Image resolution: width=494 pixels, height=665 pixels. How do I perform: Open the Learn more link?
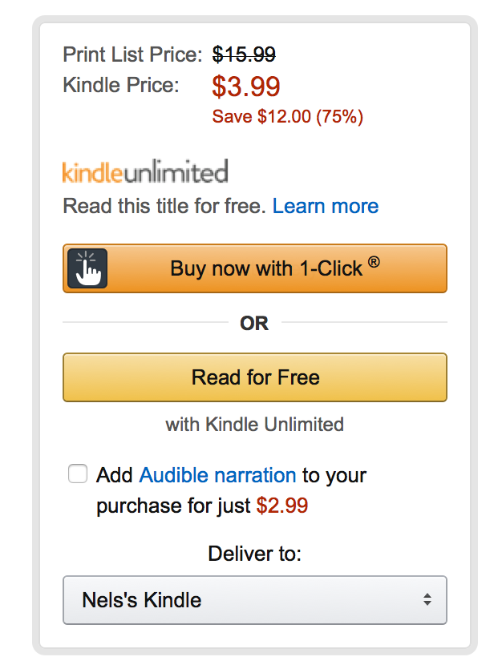coord(326,207)
